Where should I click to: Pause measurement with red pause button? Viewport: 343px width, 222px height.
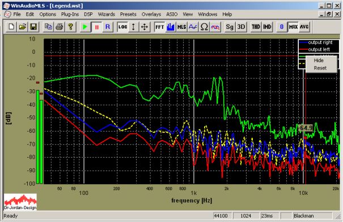96,27
